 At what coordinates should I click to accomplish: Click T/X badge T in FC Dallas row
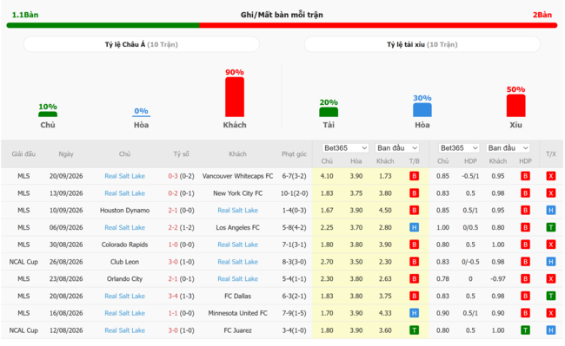550,296
